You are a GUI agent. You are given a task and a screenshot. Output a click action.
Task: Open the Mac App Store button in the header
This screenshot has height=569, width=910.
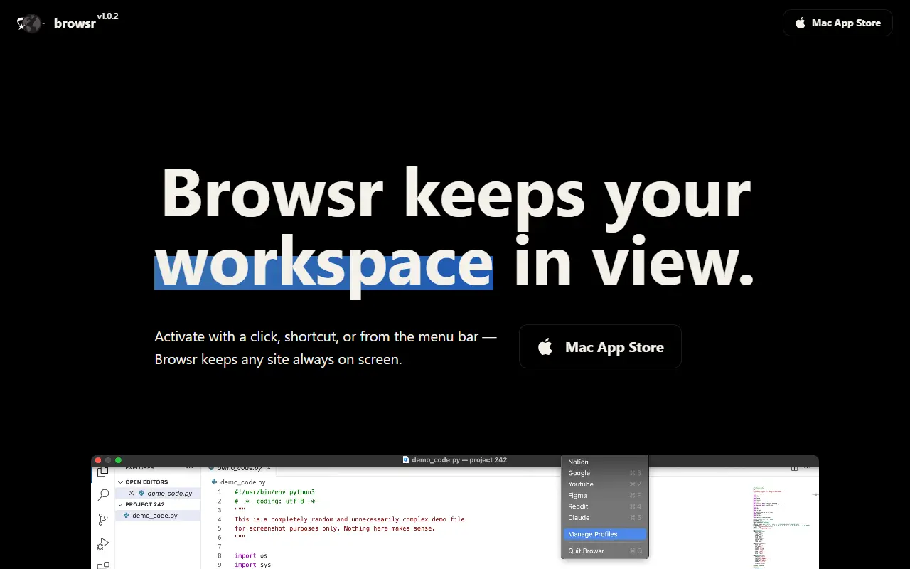pyautogui.click(x=837, y=23)
